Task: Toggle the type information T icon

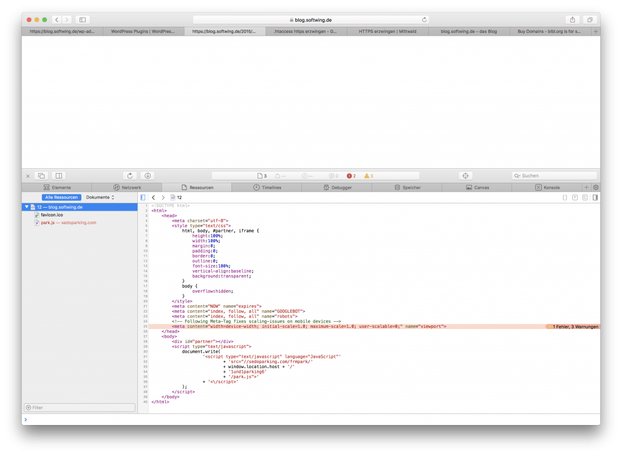Action: (575, 197)
